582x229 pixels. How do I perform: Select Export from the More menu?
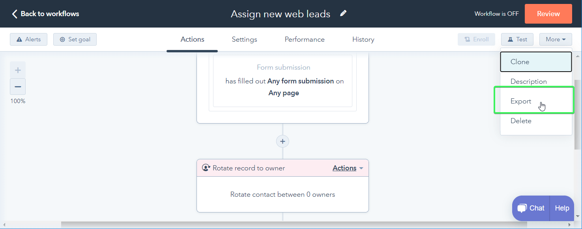point(520,101)
